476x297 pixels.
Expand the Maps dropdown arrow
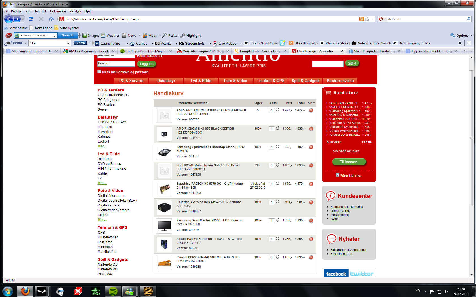click(x=160, y=36)
